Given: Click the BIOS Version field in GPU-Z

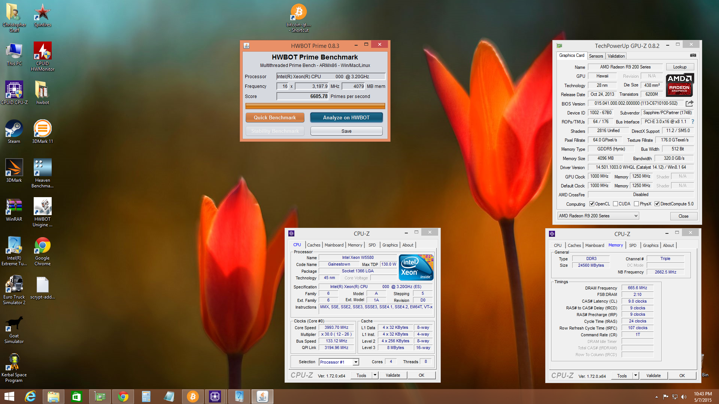Looking at the screenshot, I should pos(636,103).
